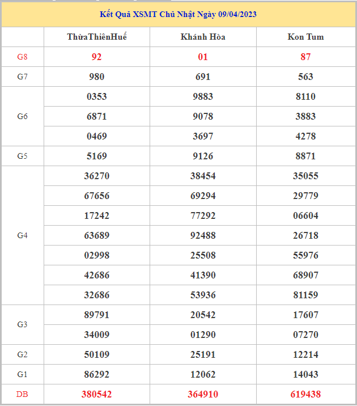Select the G3 row label
Screen dimensions: 357x406
[x=23, y=324]
